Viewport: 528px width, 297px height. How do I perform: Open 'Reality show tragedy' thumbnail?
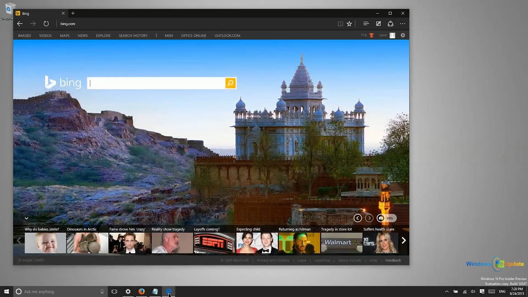pyautogui.click(x=172, y=243)
